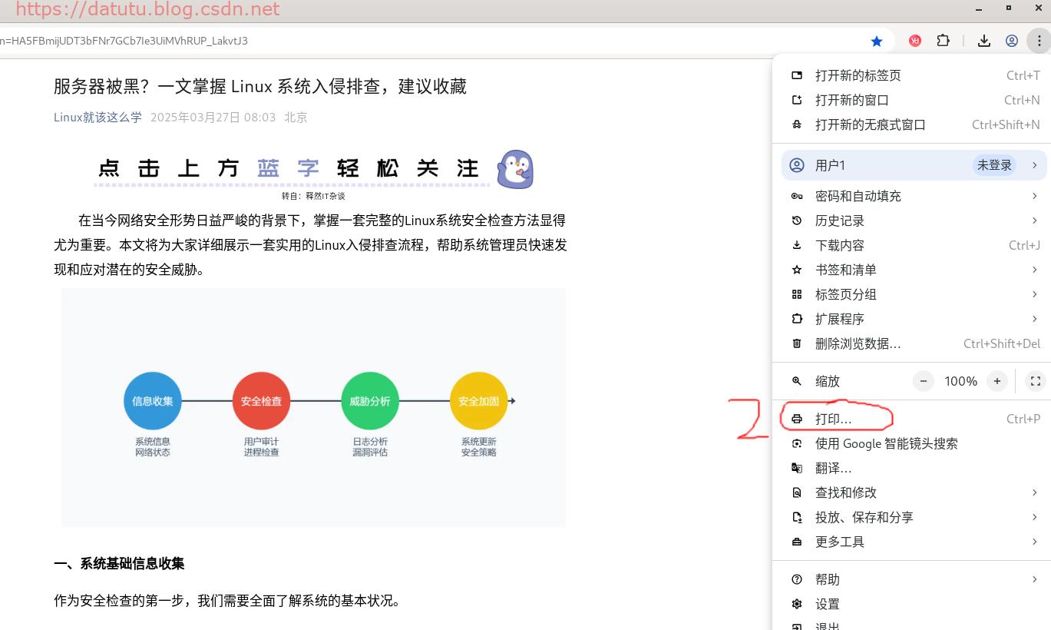Viewport: 1051px width, 630px height.
Task: Expand the 帮助 submenu arrow
Action: coord(1034,579)
